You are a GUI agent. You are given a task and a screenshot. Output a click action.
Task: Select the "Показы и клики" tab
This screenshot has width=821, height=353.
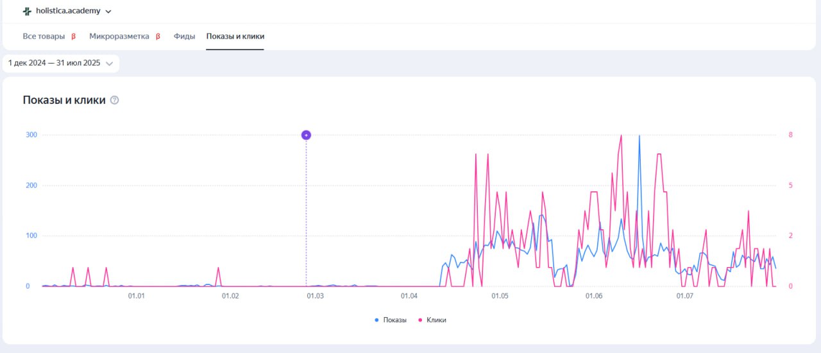pyautogui.click(x=235, y=37)
